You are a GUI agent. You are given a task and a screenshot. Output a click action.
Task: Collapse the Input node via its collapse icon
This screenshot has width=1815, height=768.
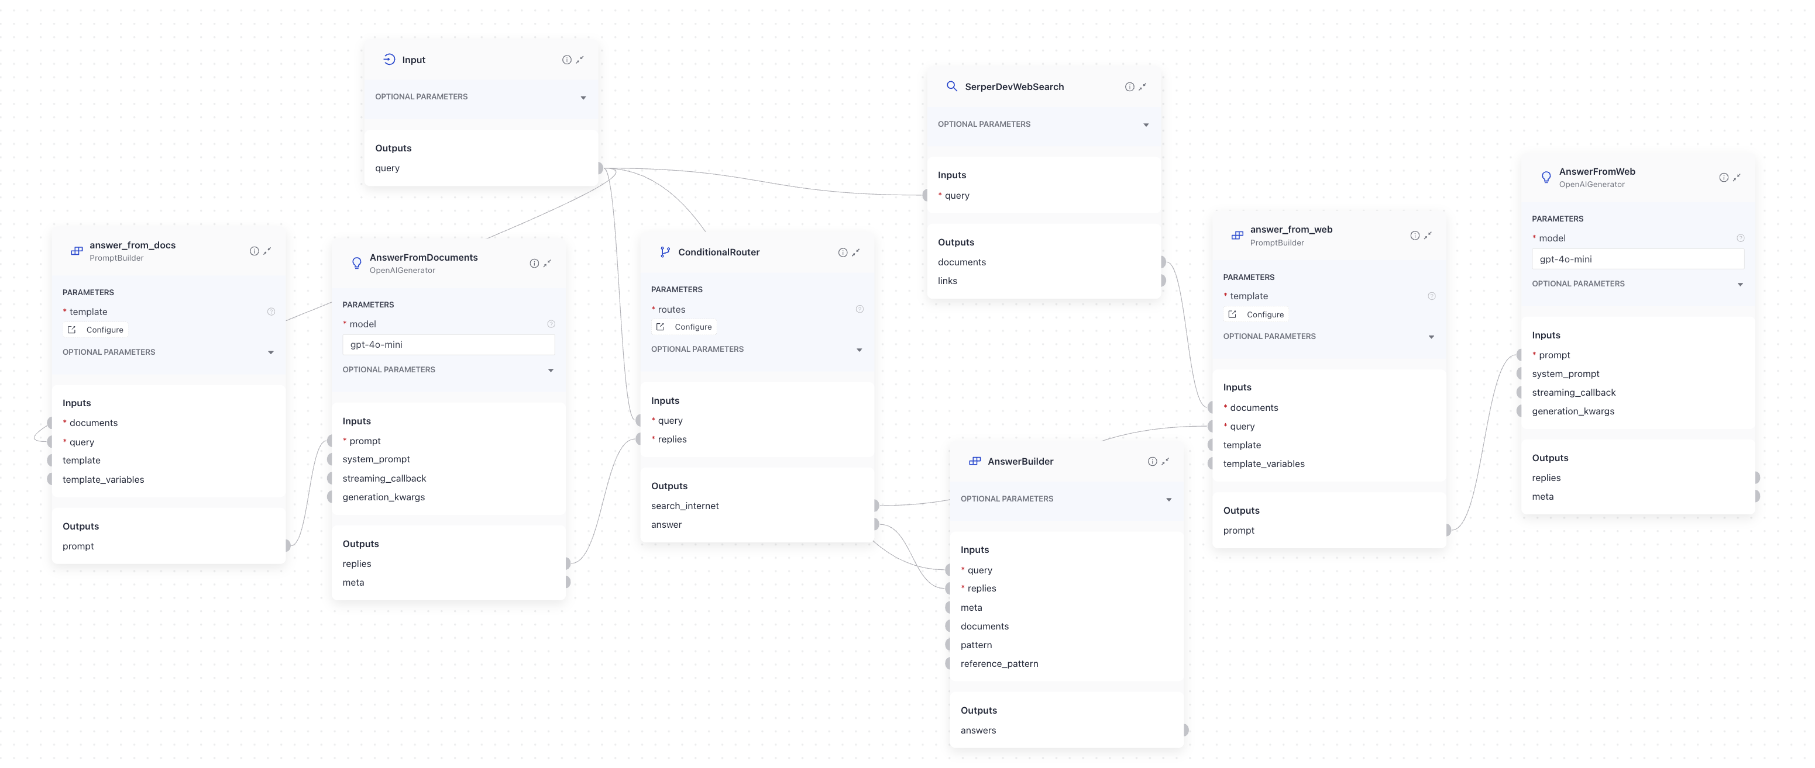tap(579, 59)
